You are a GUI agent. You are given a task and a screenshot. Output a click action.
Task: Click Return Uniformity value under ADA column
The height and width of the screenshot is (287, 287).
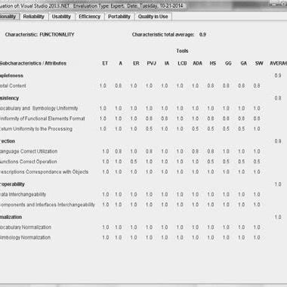point(196,129)
